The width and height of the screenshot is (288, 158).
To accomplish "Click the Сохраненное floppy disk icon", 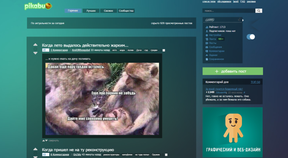I will click(x=207, y=59).
